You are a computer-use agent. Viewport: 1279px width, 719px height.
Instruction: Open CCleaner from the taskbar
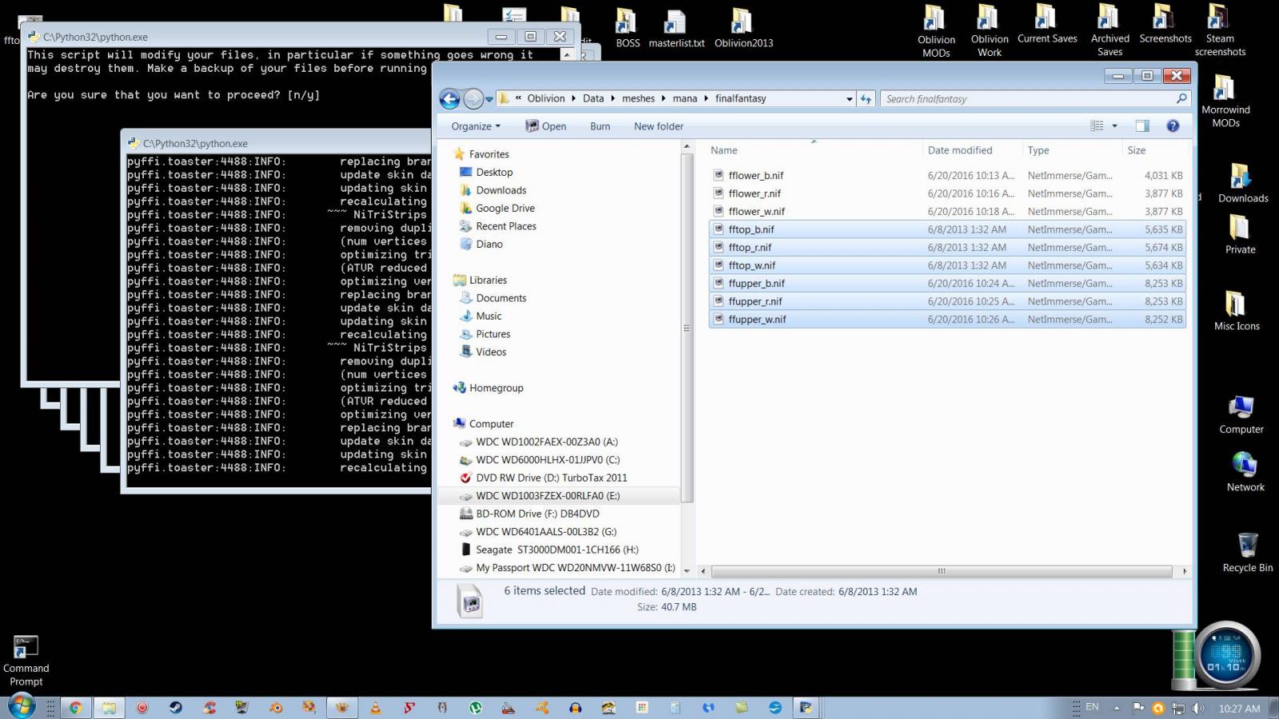[x=208, y=707]
